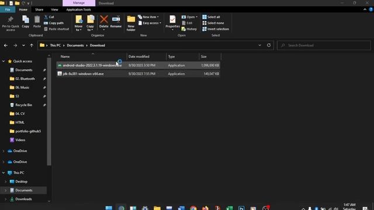Click Copy path command
374x210 pixels.
point(54,23)
